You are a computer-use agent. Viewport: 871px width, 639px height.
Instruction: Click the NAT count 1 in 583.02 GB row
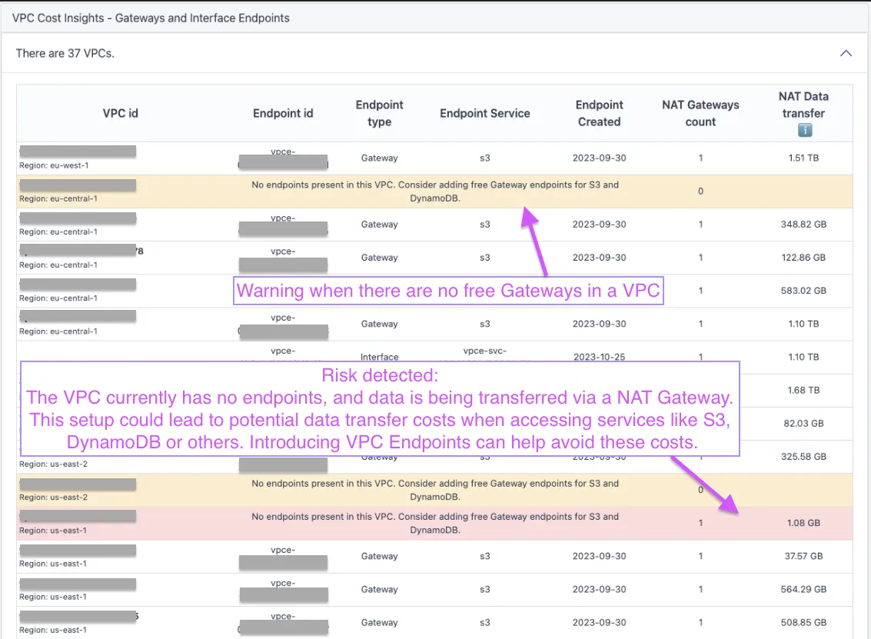pyautogui.click(x=700, y=291)
